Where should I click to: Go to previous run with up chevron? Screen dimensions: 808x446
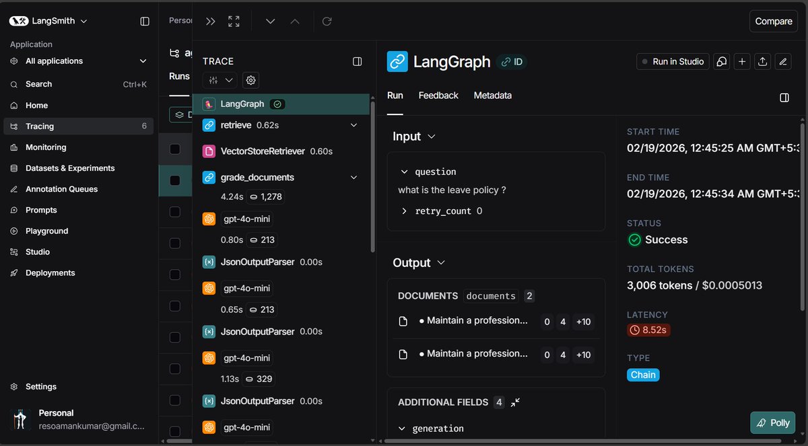[294, 22]
